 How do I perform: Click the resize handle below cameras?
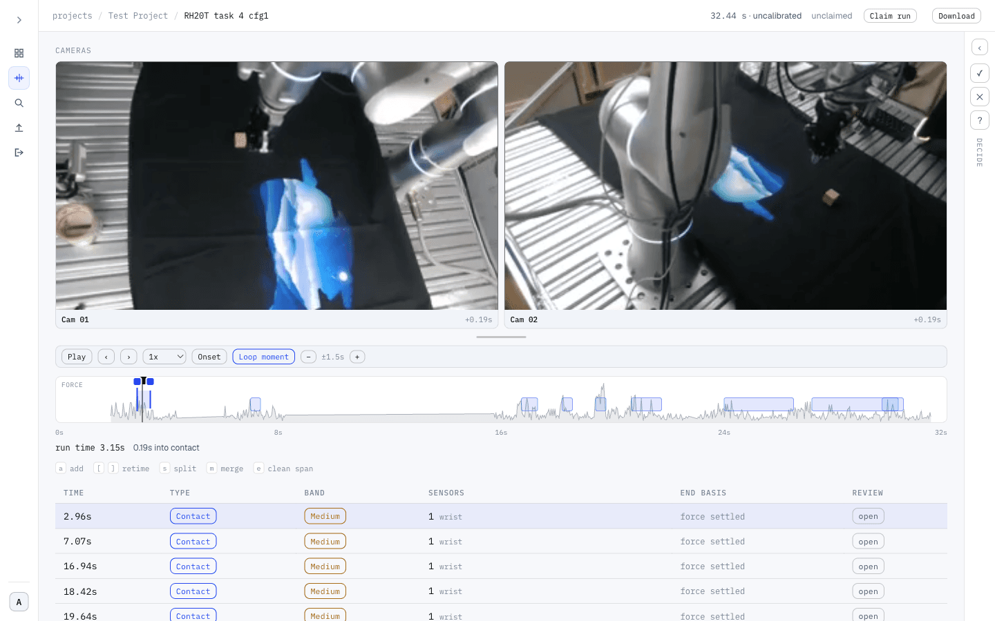pos(501,337)
